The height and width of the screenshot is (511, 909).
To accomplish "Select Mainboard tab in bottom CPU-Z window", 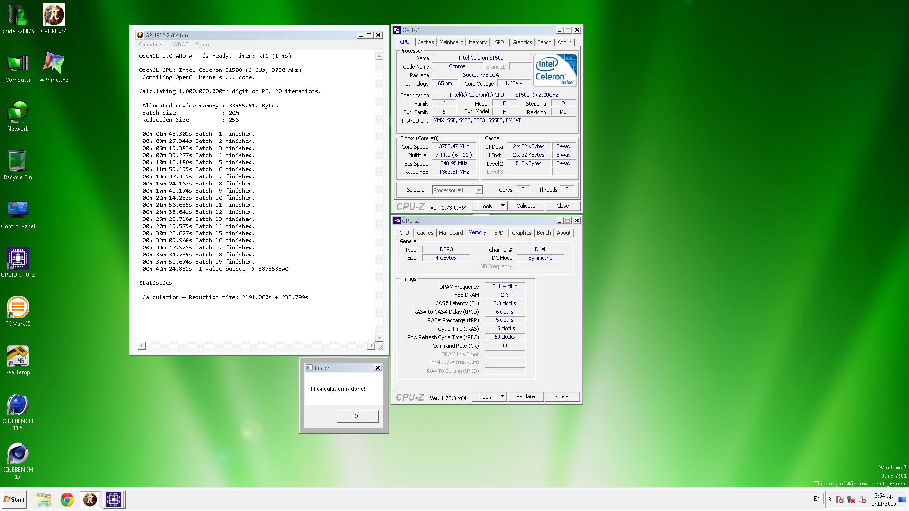I will click(451, 233).
